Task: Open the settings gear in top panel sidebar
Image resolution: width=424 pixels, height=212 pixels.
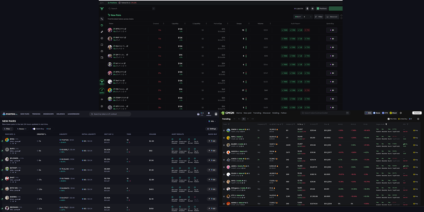Action: pos(102,106)
